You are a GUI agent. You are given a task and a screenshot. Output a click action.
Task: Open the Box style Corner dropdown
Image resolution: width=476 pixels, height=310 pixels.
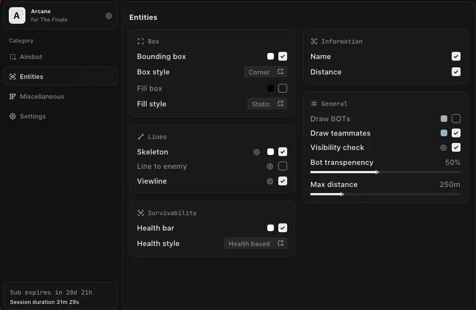pyautogui.click(x=266, y=72)
